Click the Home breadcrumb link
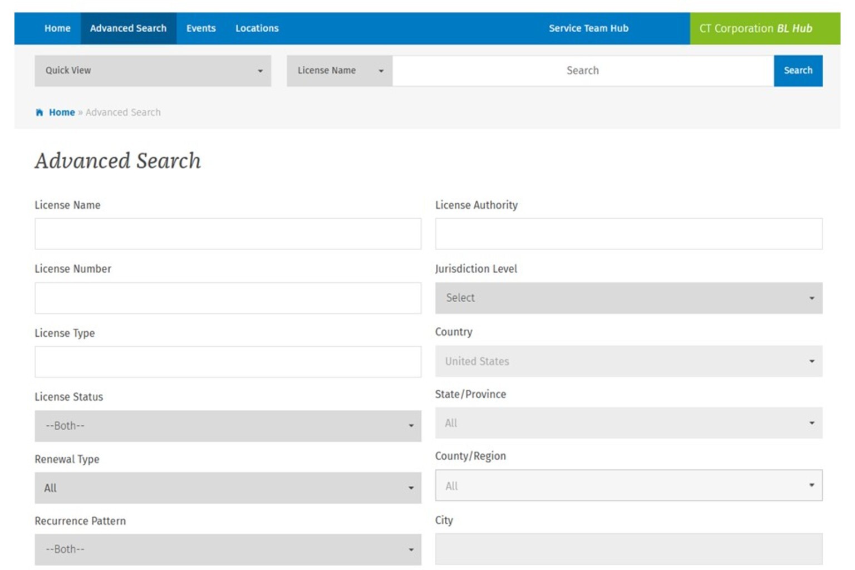This screenshot has width=855, height=570. point(62,112)
